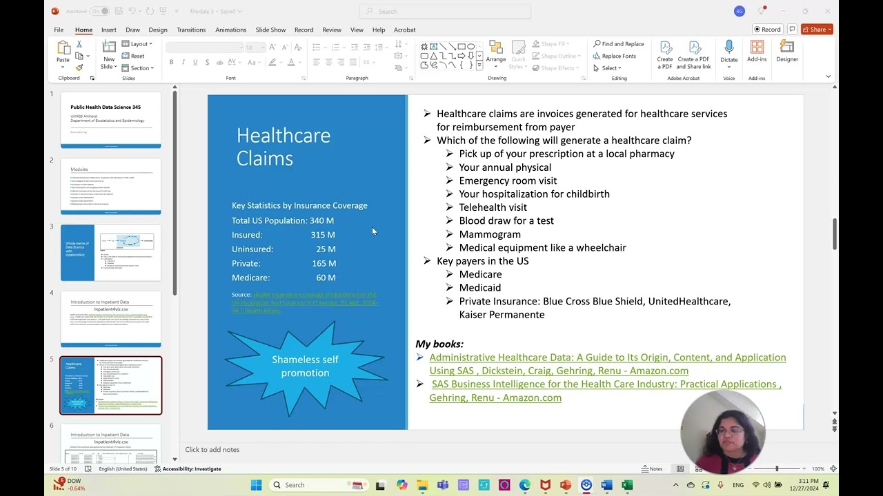Toggle the AutoSave switch
The height and width of the screenshot is (496, 883).
point(99,11)
